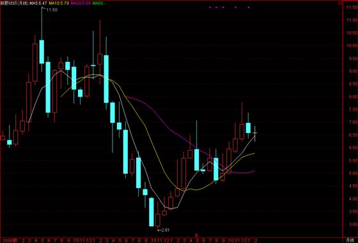Click the small red box icon at chart top-right

[x=340, y=3]
